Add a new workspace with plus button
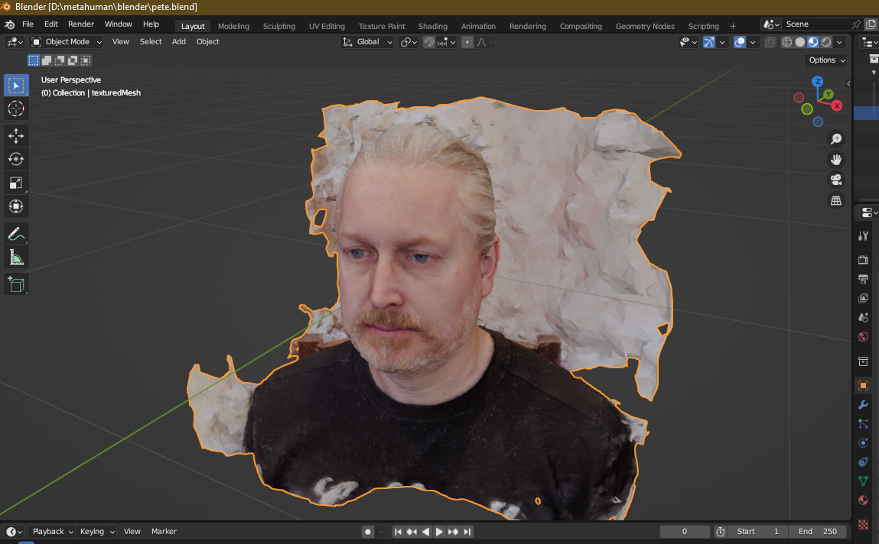Viewport: 879px width, 544px height. pyautogui.click(x=733, y=26)
